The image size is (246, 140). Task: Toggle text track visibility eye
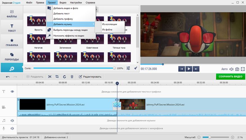pyautogui.click(x=13, y=92)
